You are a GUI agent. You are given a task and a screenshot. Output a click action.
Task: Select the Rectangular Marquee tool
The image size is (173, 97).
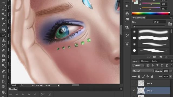pyautogui.click(x=3, y=4)
